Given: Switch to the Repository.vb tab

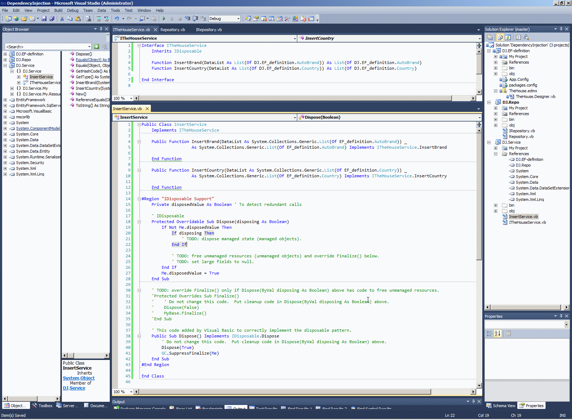Looking at the screenshot, I should pos(173,30).
